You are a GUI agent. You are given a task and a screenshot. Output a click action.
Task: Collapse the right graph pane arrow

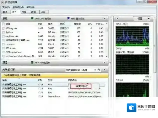[116, 19]
